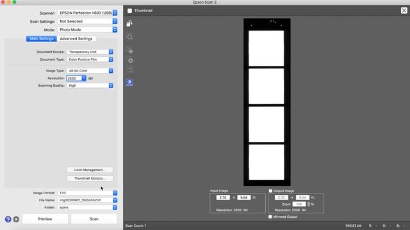The width and height of the screenshot is (410, 230).
Task: Click the Epson Scan 2 window title
Action: pos(205,3)
